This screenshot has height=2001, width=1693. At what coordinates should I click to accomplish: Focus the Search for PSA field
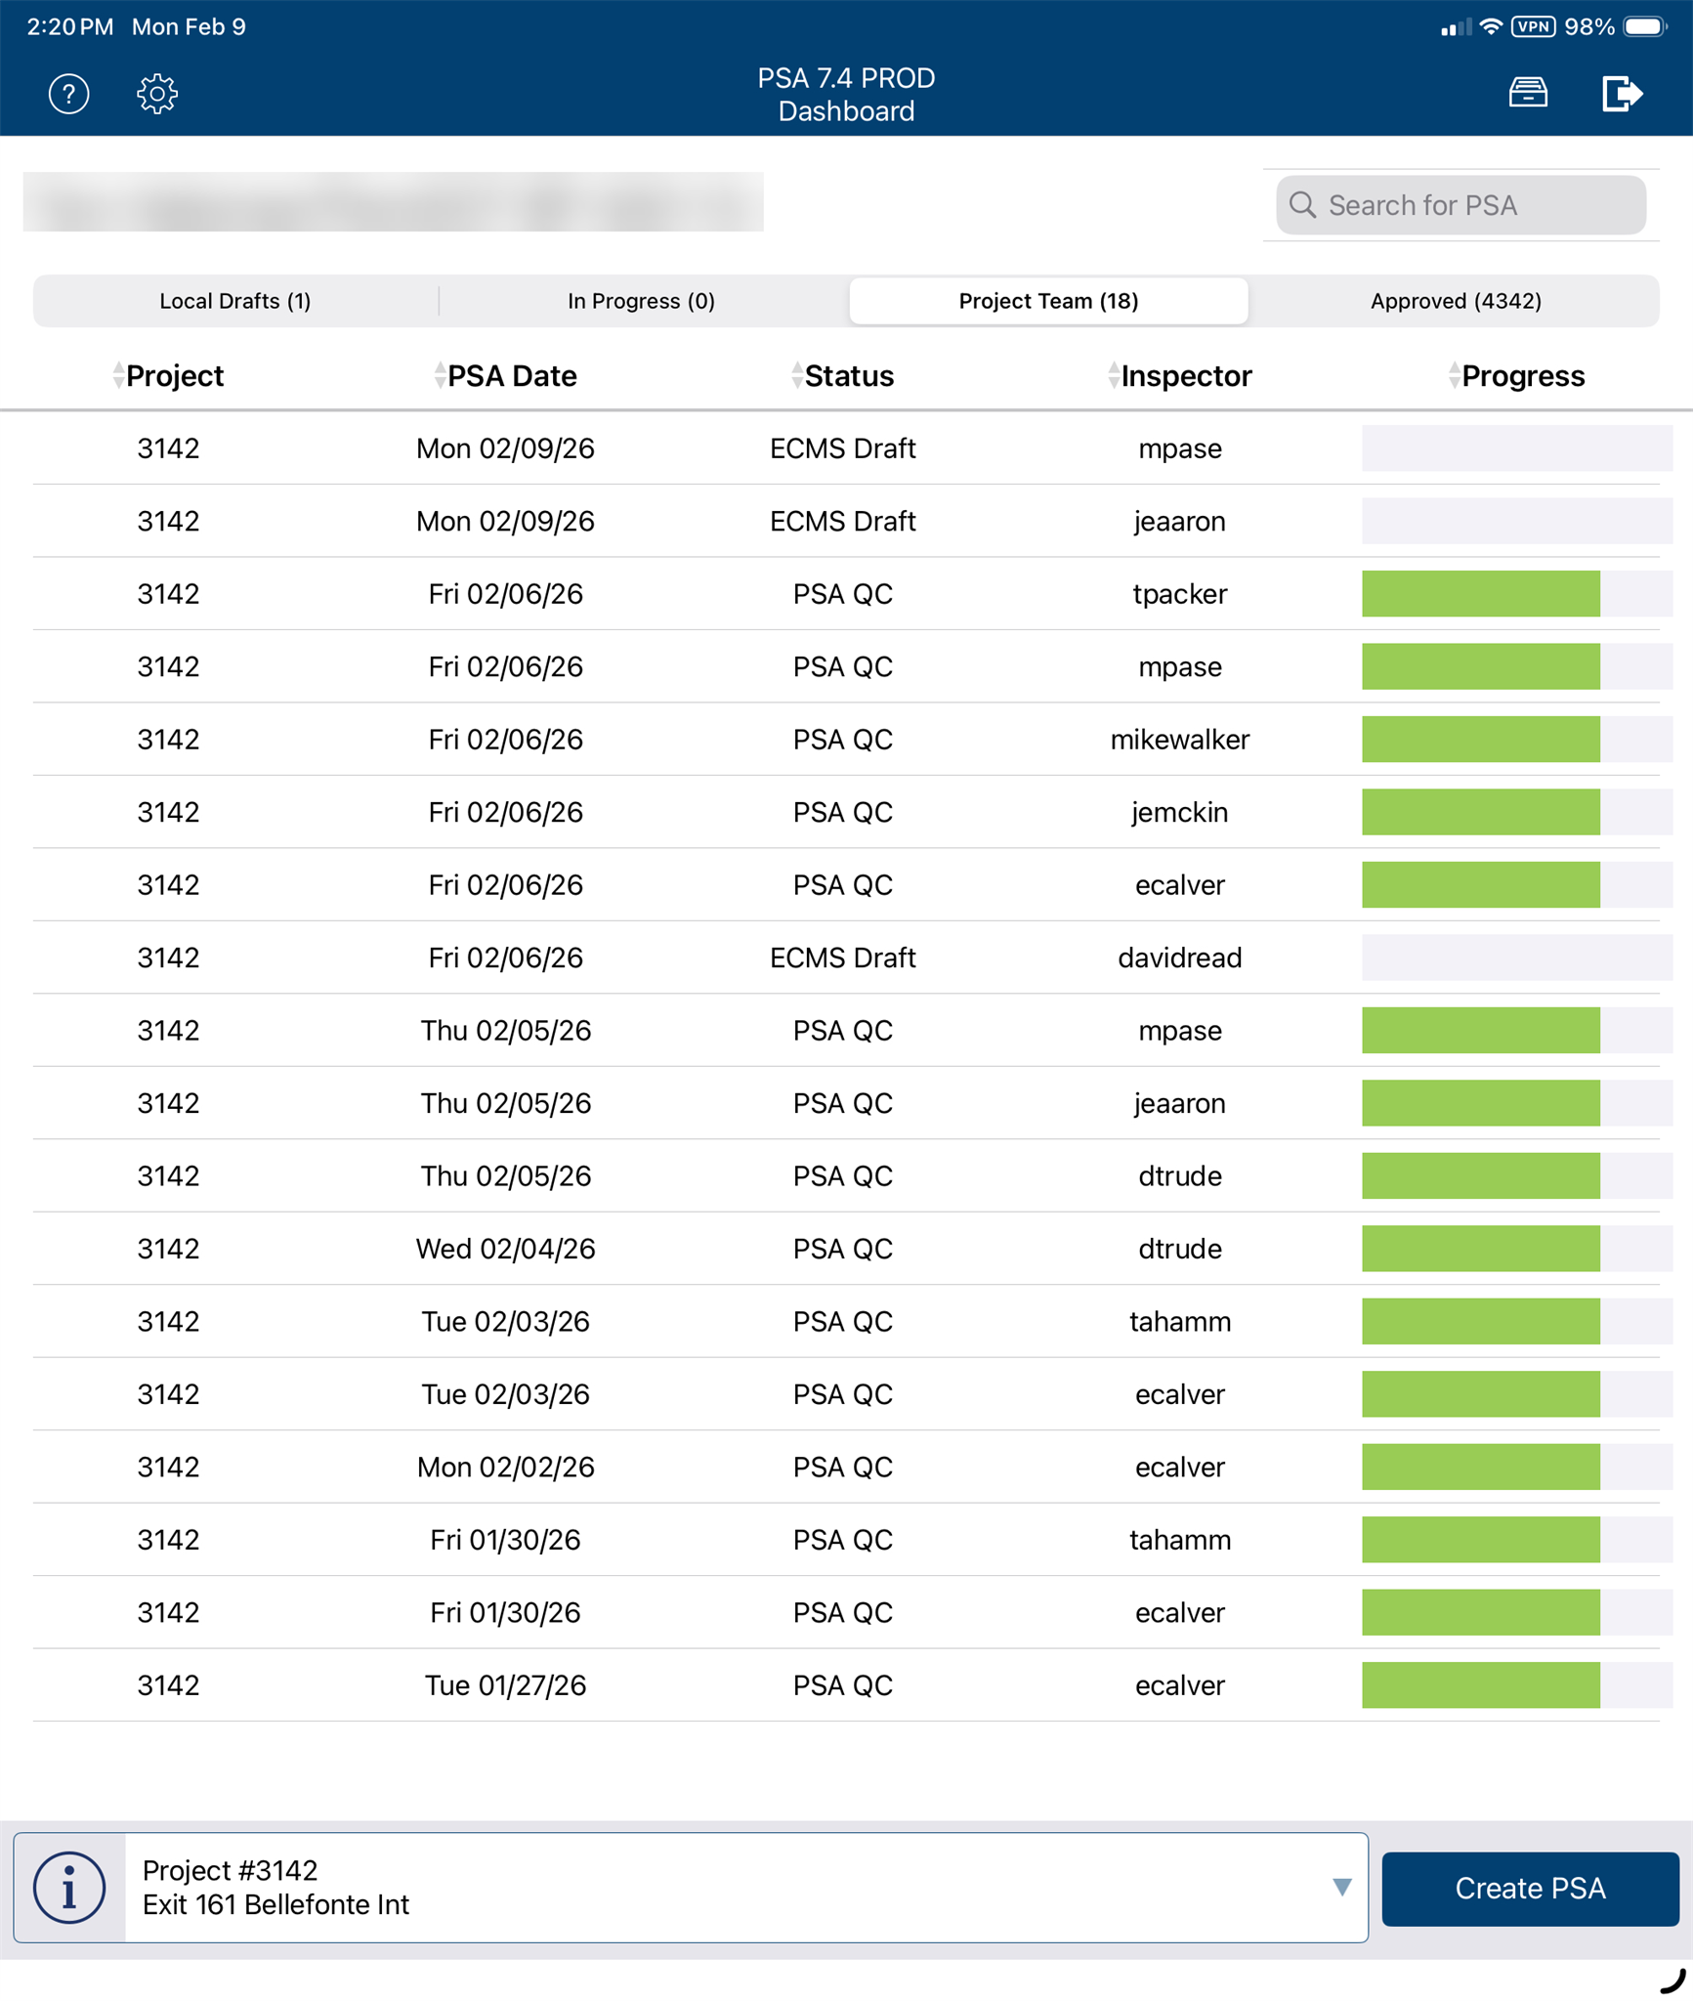click(x=1460, y=205)
